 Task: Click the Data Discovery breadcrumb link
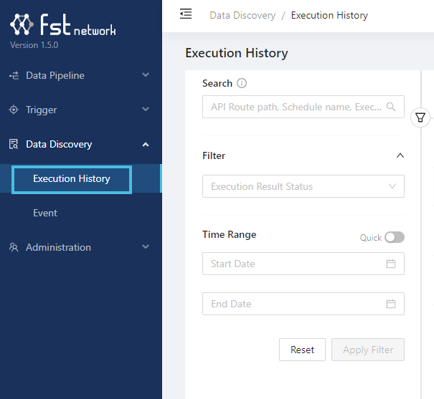coord(243,15)
